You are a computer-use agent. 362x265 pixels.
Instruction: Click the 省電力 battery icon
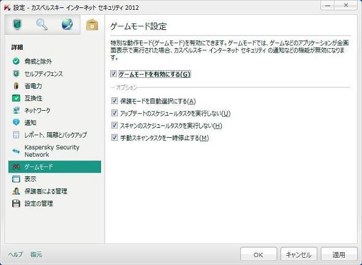pos(16,86)
